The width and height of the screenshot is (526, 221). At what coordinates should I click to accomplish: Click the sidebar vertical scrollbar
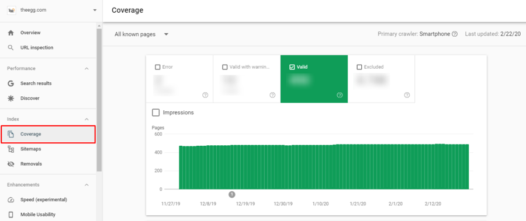point(99,100)
